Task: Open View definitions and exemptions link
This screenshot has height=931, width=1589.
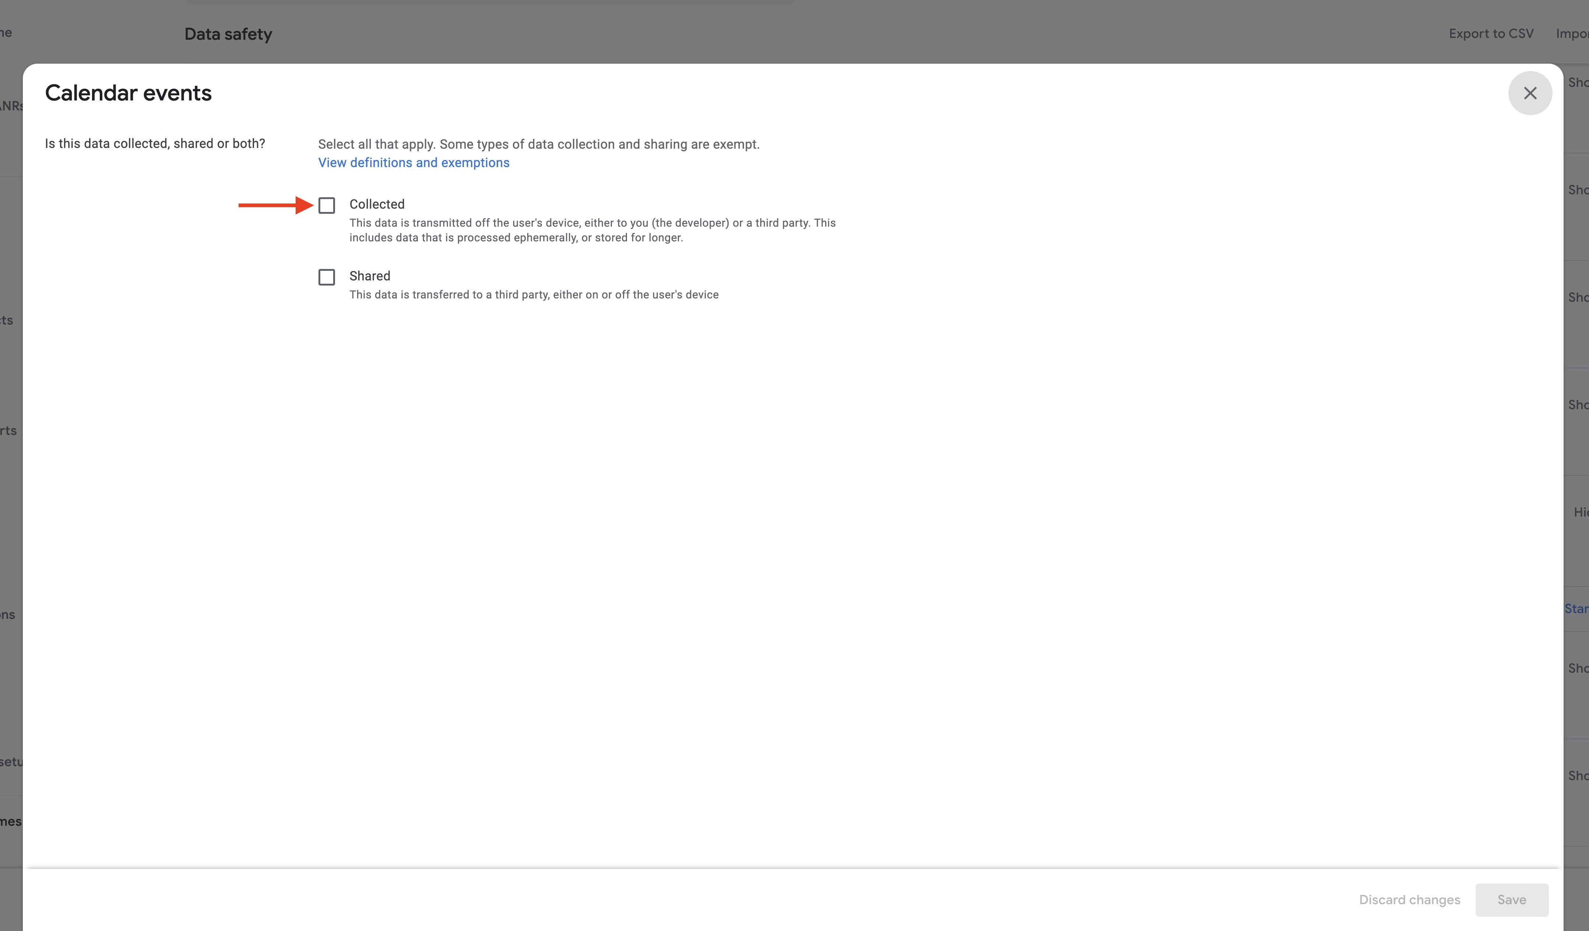Action: click(x=414, y=163)
